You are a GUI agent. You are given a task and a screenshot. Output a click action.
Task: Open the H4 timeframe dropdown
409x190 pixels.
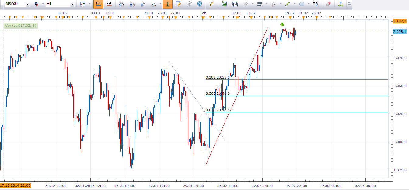click(x=72, y=4)
